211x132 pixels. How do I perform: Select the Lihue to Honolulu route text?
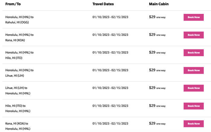click(x=18, y=91)
